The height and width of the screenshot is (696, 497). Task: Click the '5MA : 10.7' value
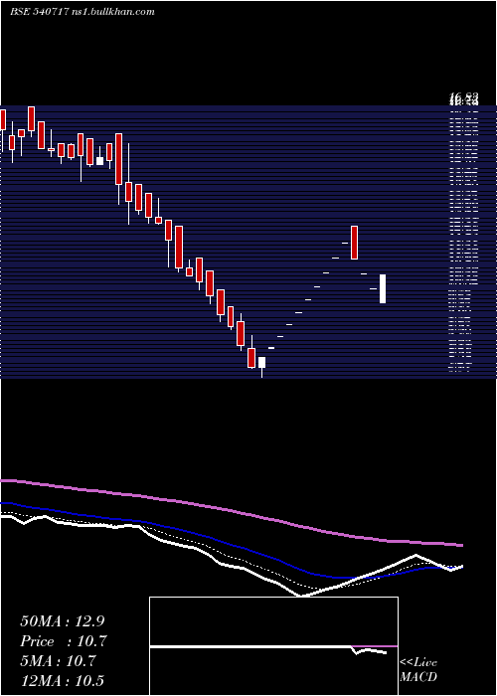pos(58,661)
